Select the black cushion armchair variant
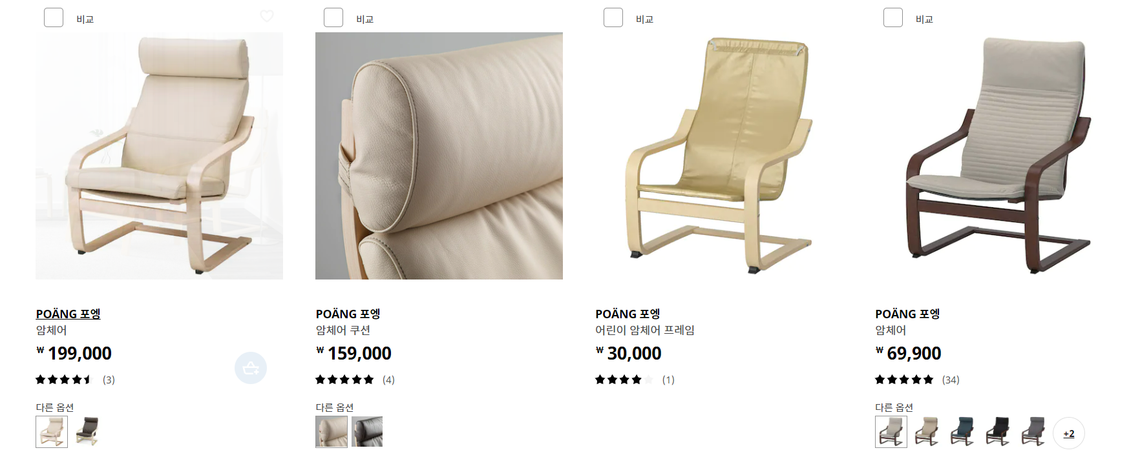 [x=998, y=432]
